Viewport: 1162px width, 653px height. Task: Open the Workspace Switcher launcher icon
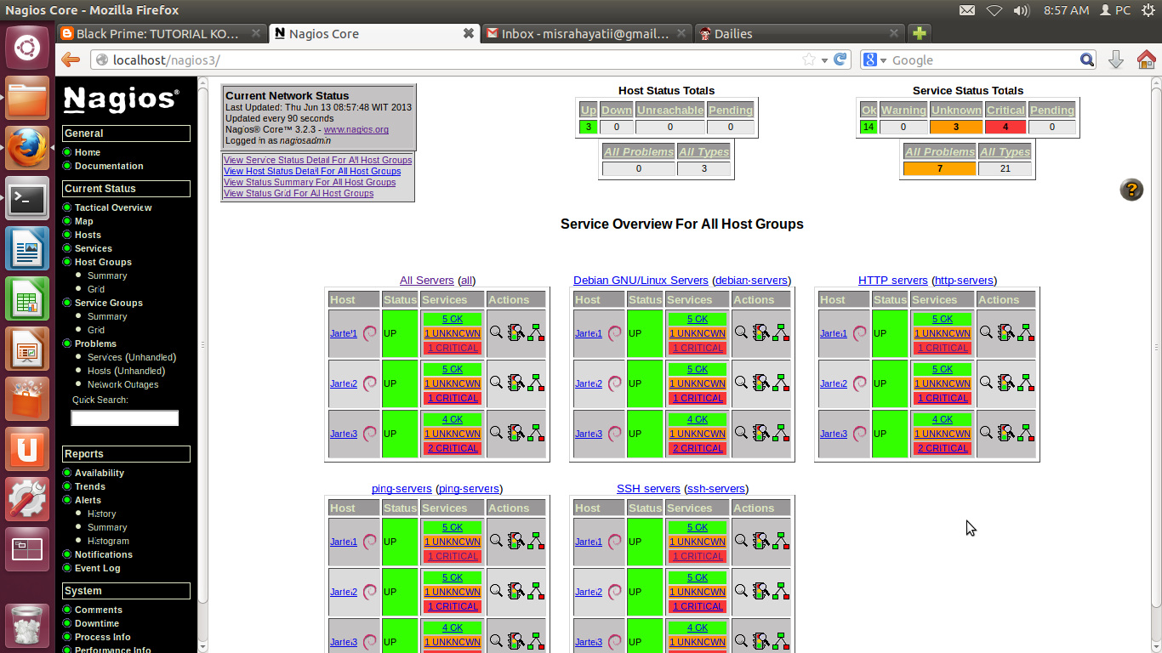[27, 550]
